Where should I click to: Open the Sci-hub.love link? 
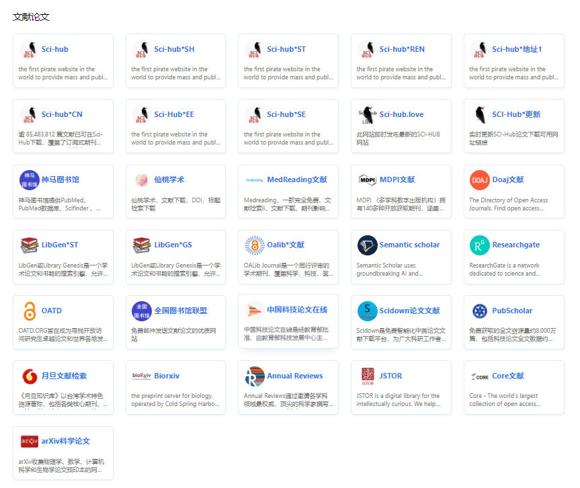pos(402,114)
